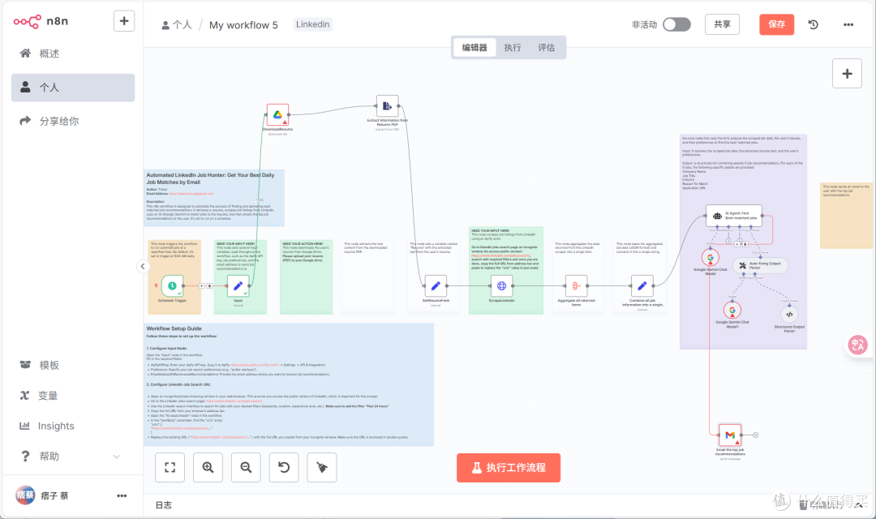The image size is (876, 519).
Task: Open the 概述 overview page
Action: pyautogui.click(x=73, y=54)
